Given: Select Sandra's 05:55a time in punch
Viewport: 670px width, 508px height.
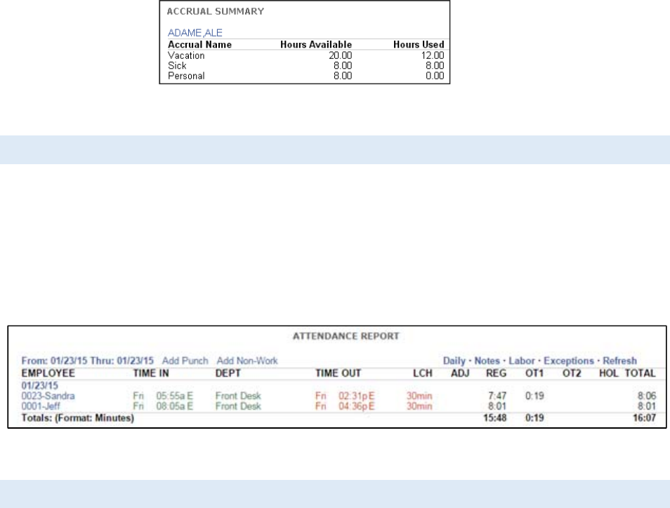Looking at the screenshot, I should pos(174,396).
